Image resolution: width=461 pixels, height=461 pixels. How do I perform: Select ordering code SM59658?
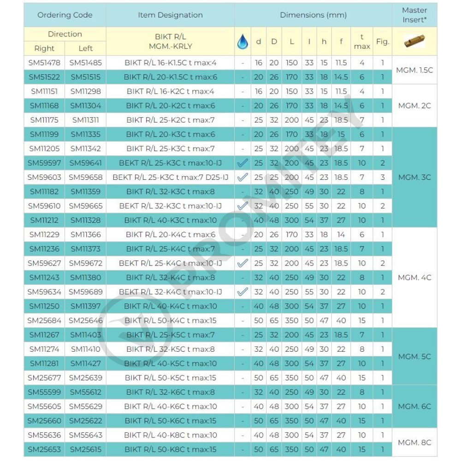coord(86,177)
